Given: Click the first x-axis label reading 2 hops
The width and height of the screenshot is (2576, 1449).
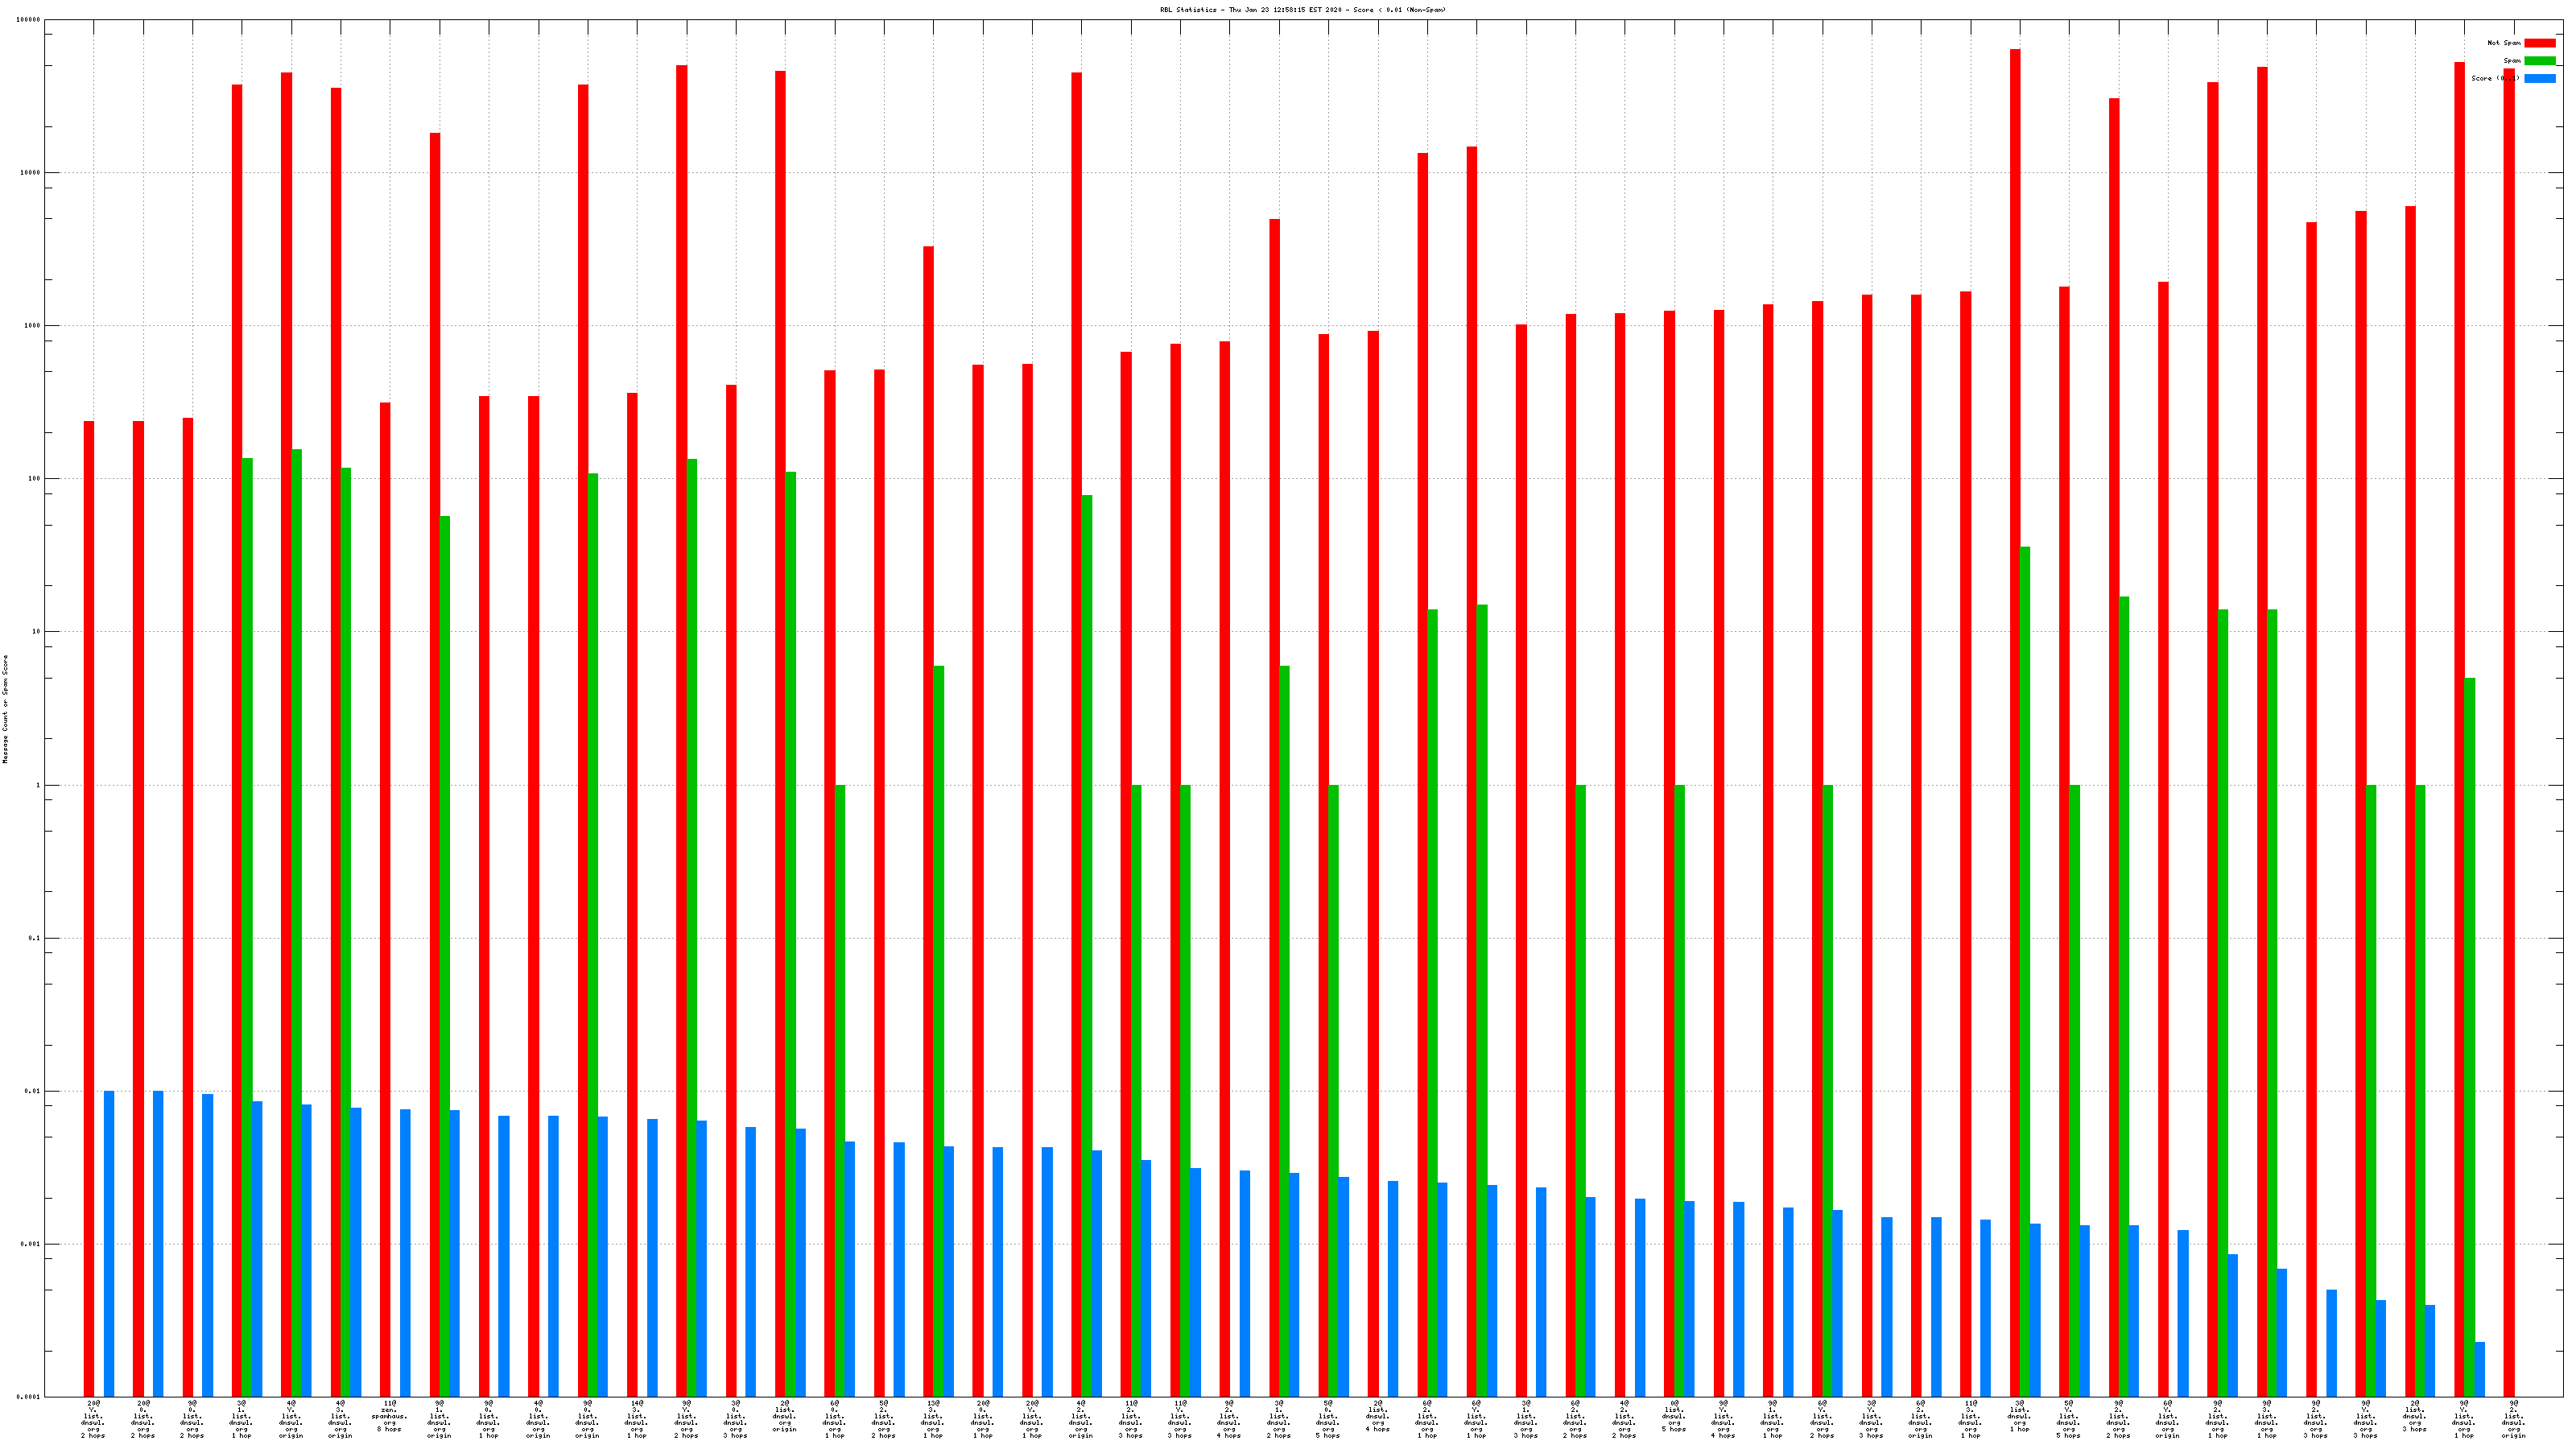Looking at the screenshot, I should [93, 1419].
